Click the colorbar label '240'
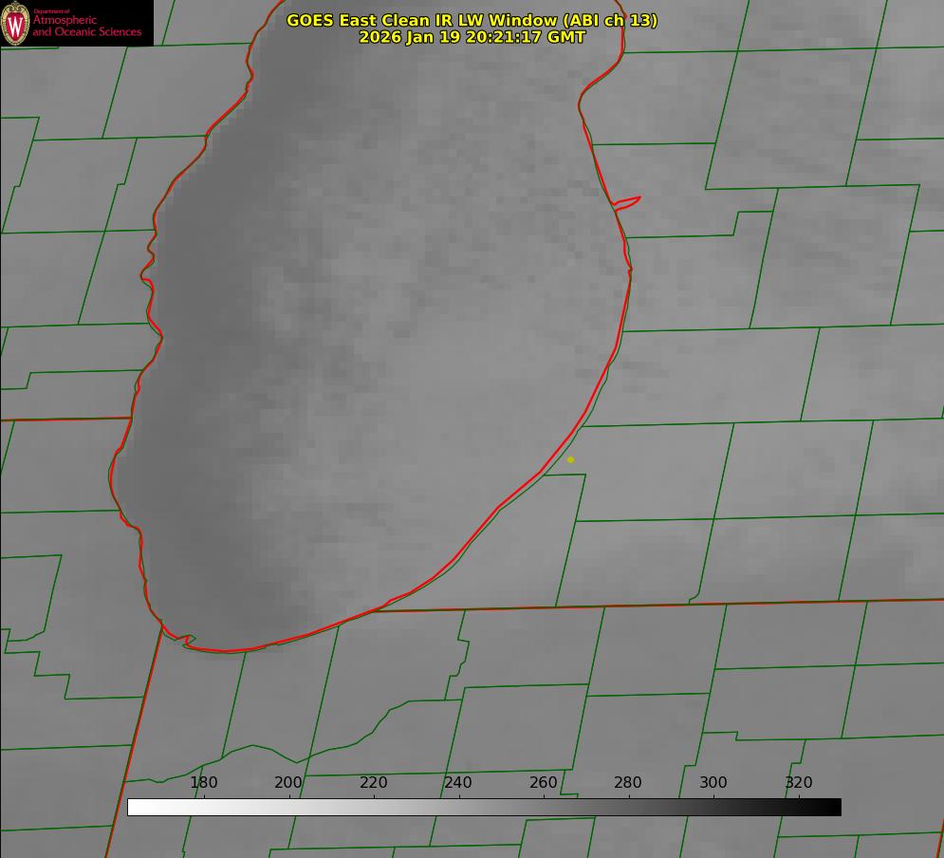 (x=458, y=782)
